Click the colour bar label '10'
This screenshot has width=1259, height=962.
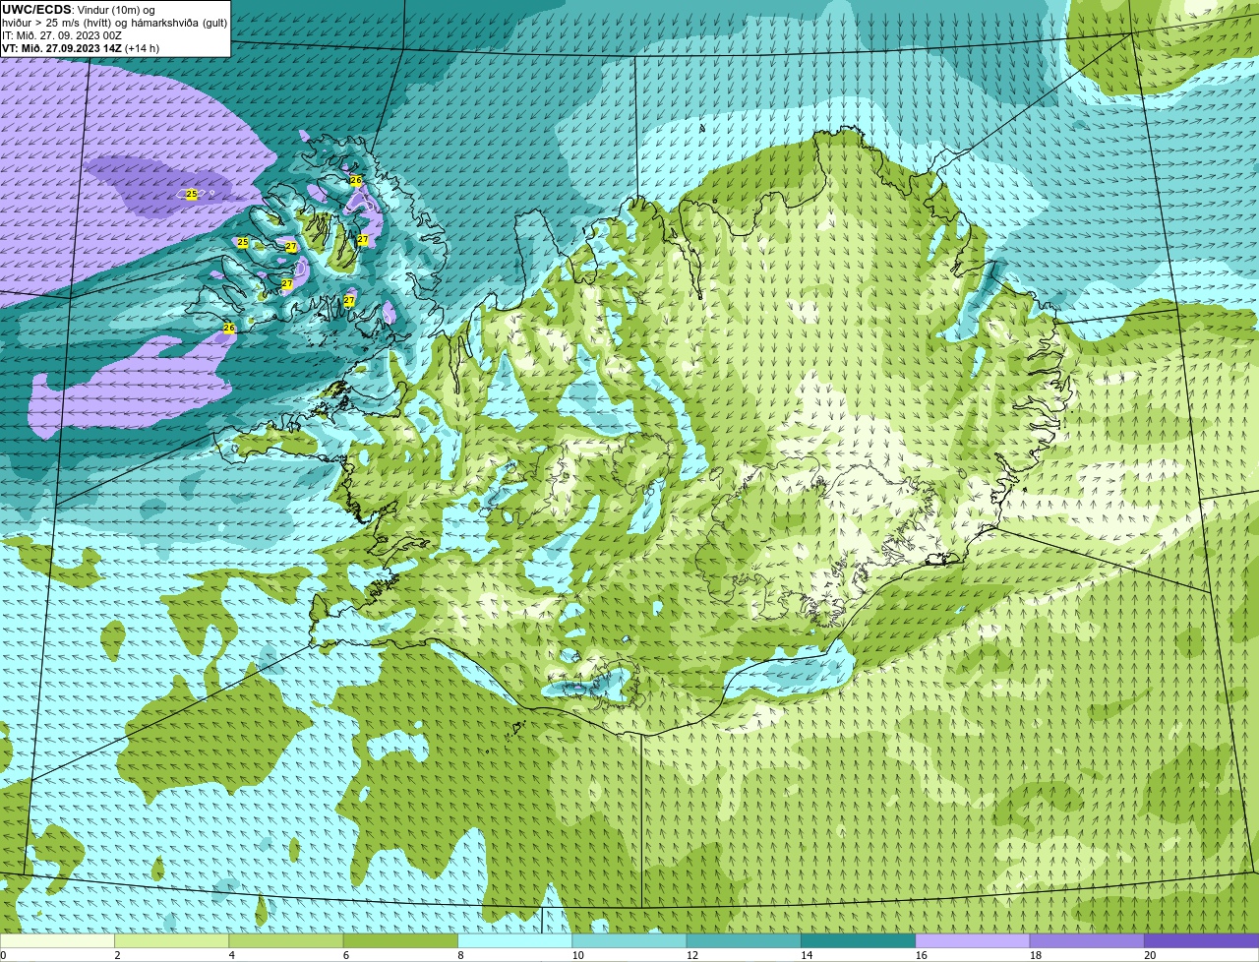tap(577, 955)
